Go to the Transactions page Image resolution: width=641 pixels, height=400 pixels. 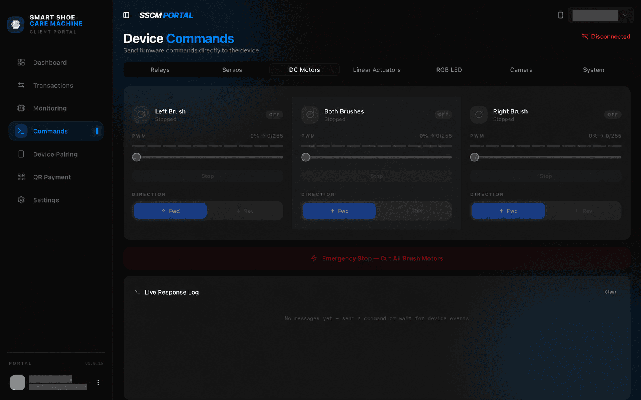coord(56,85)
